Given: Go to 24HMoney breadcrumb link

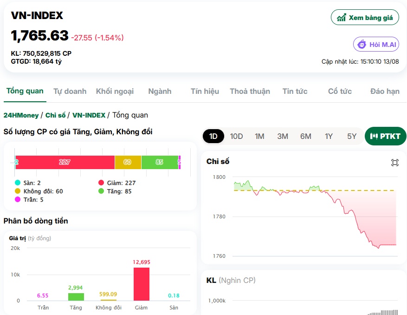Looking at the screenshot, I should point(21,115).
